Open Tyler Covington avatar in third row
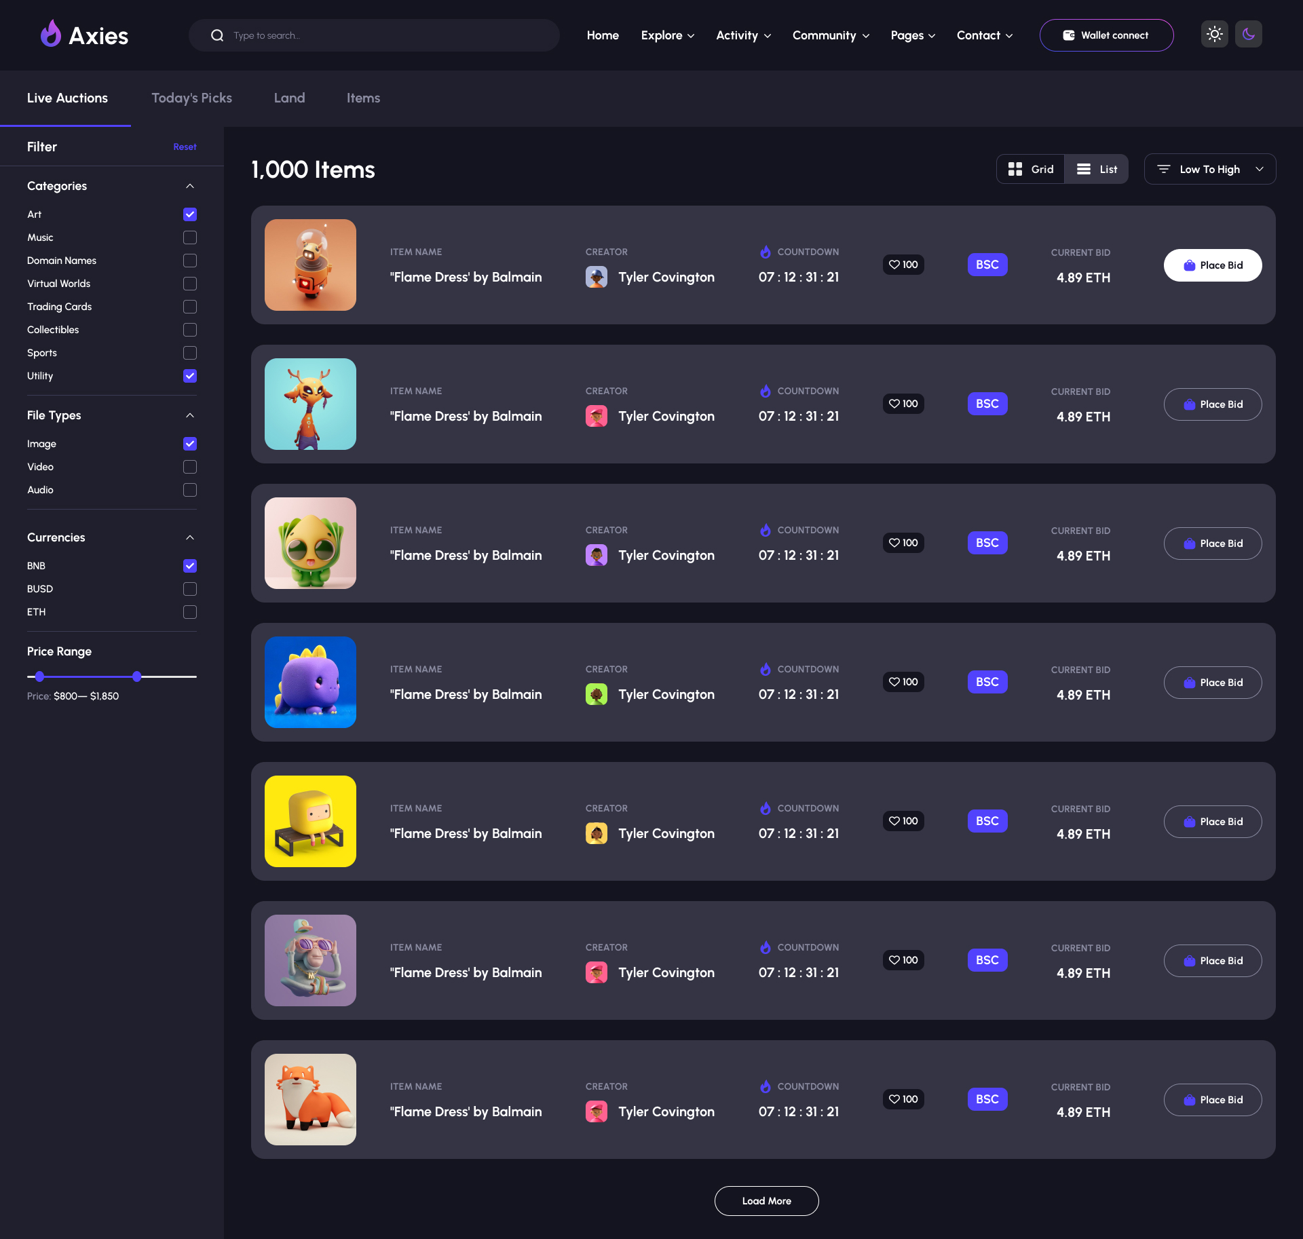The image size is (1303, 1239). 597,555
